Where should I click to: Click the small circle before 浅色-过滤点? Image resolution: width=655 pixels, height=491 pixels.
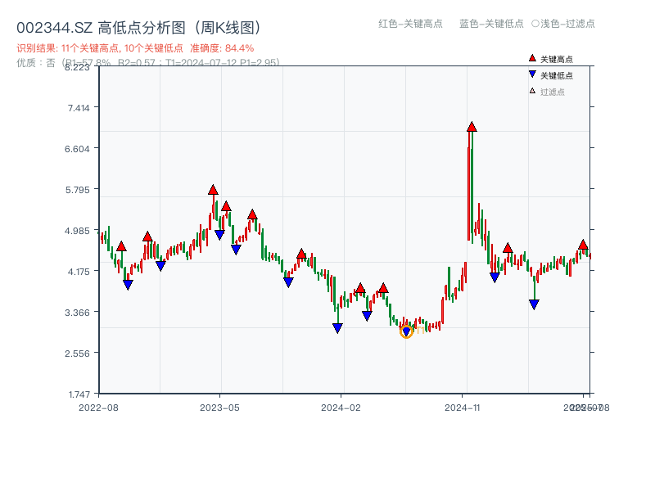point(535,24)
